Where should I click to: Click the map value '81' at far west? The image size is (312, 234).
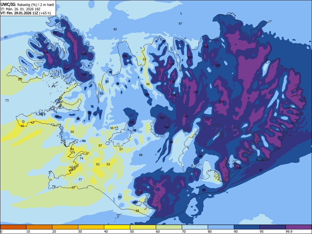(x=6, y=37)
